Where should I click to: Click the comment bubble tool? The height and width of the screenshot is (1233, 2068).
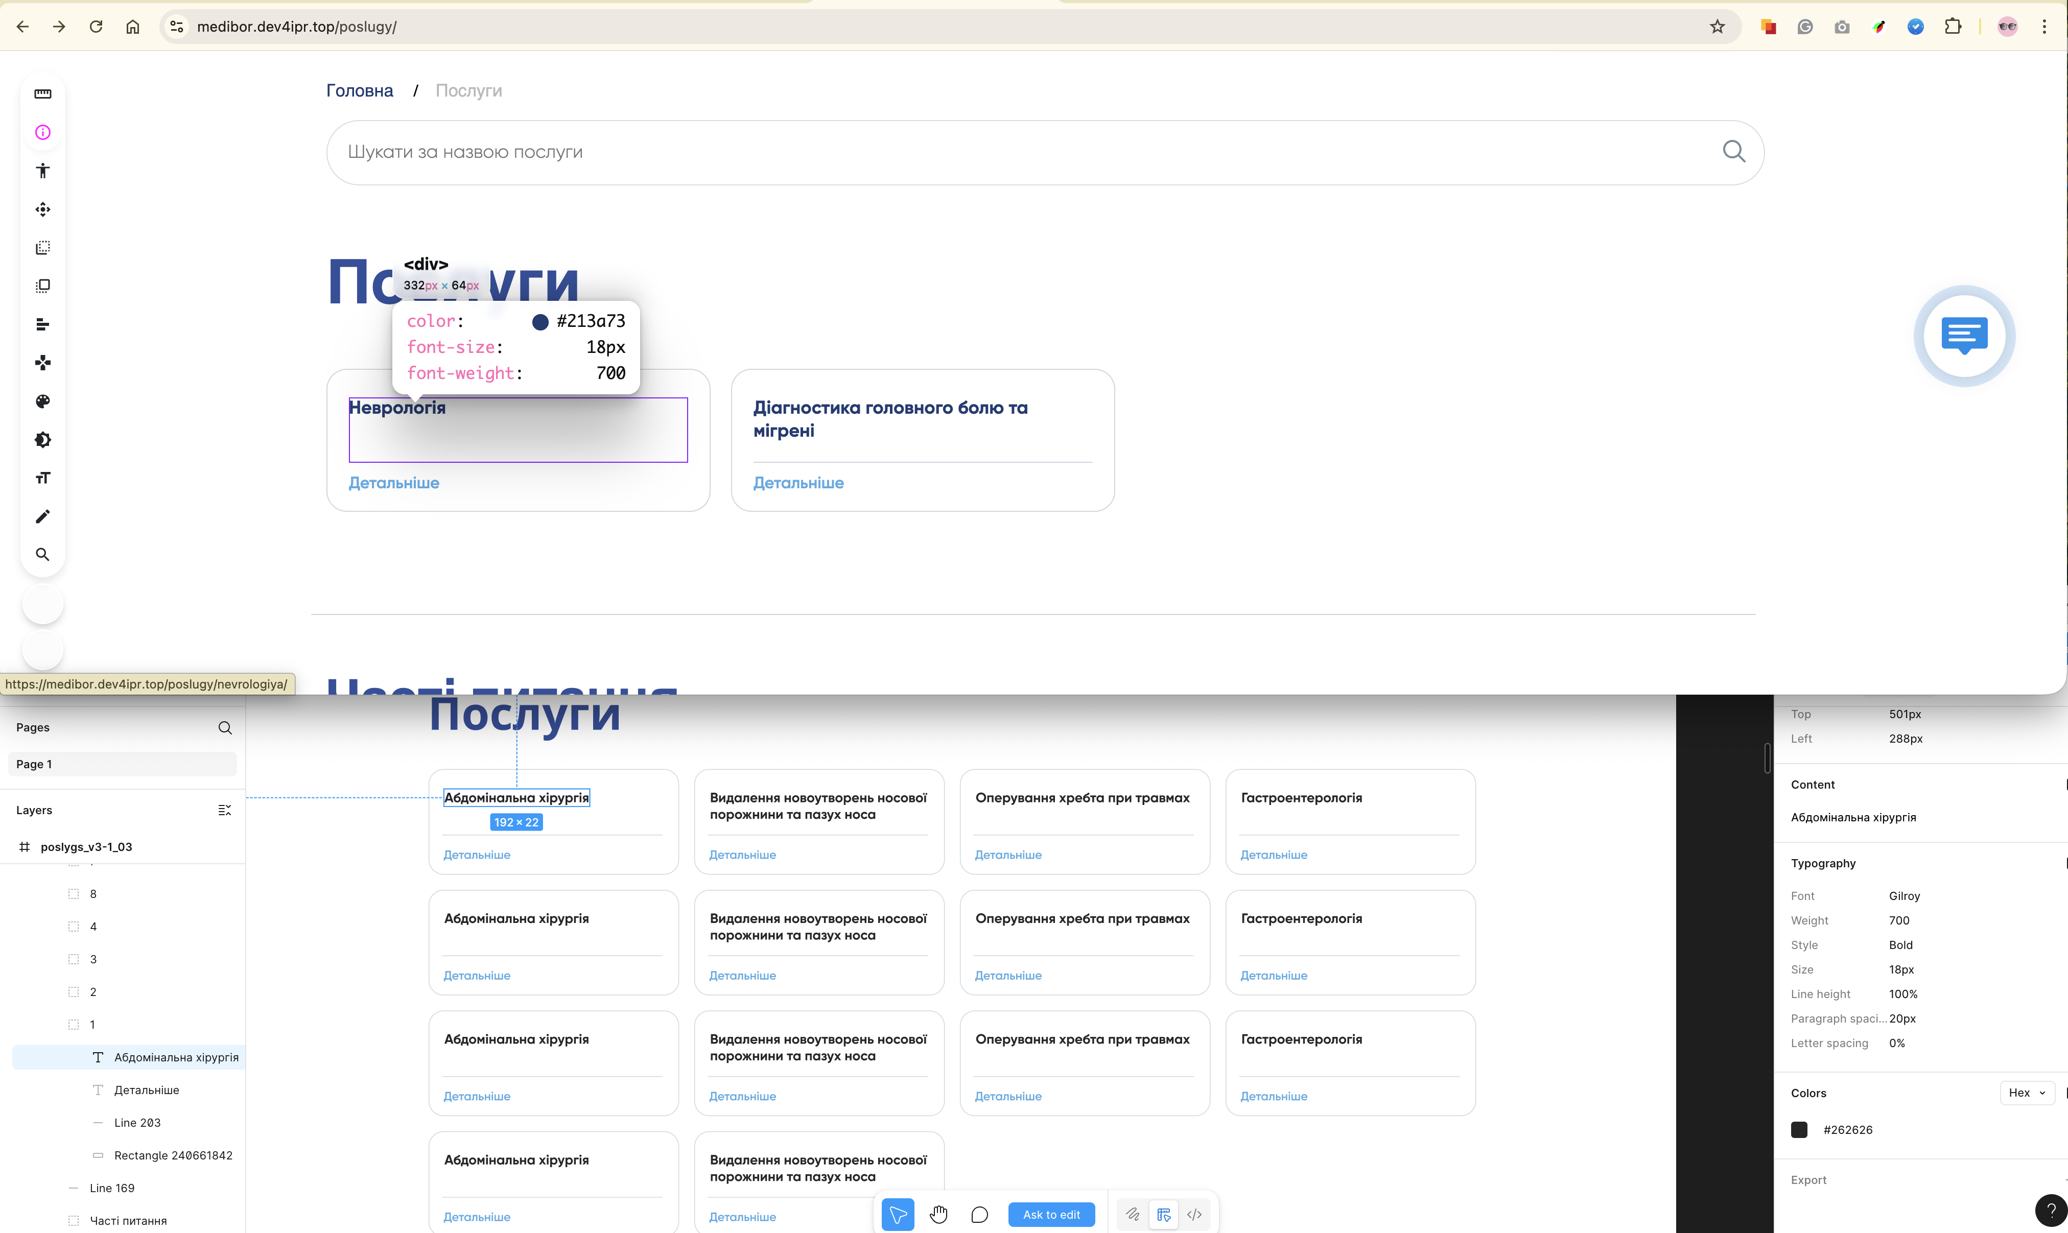[x=979, y=1214]
